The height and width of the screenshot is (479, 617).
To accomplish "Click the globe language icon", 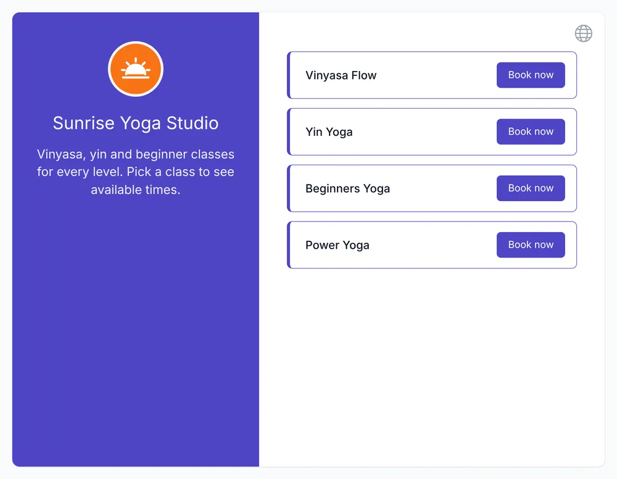I will pos(583,33).
